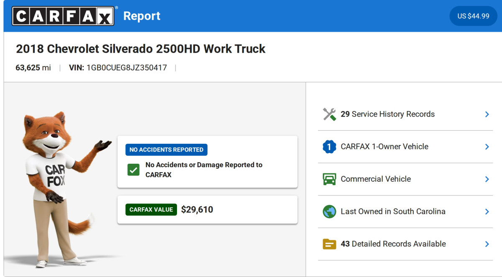The width and height of the screenshot is (502, 277).
Task: Click the wrench Service History icon
Action: point(330,114)
